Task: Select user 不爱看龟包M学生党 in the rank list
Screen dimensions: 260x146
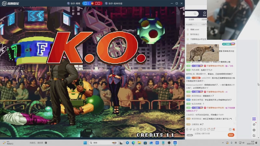Action: (x=198, y=39)
